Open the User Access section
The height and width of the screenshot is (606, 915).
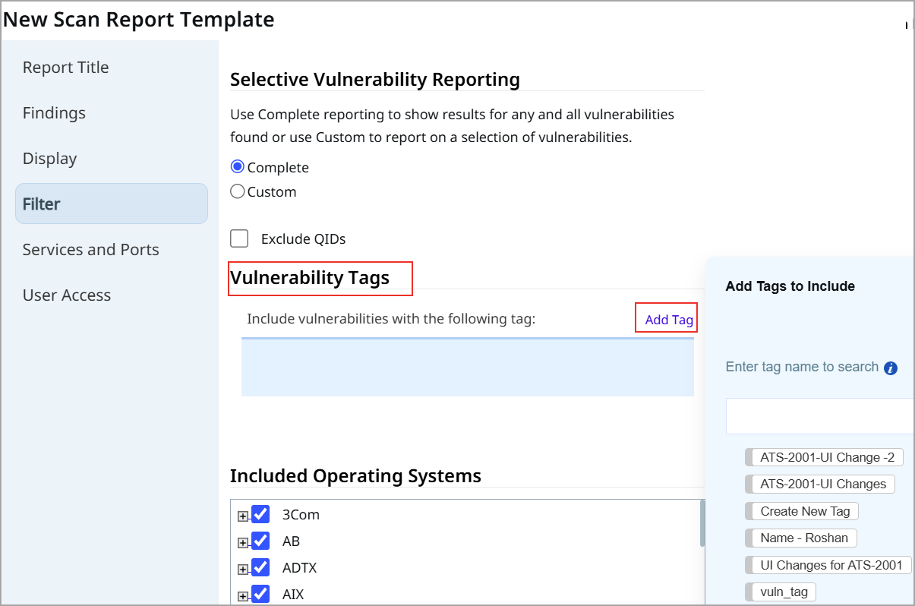coord(67,295)
